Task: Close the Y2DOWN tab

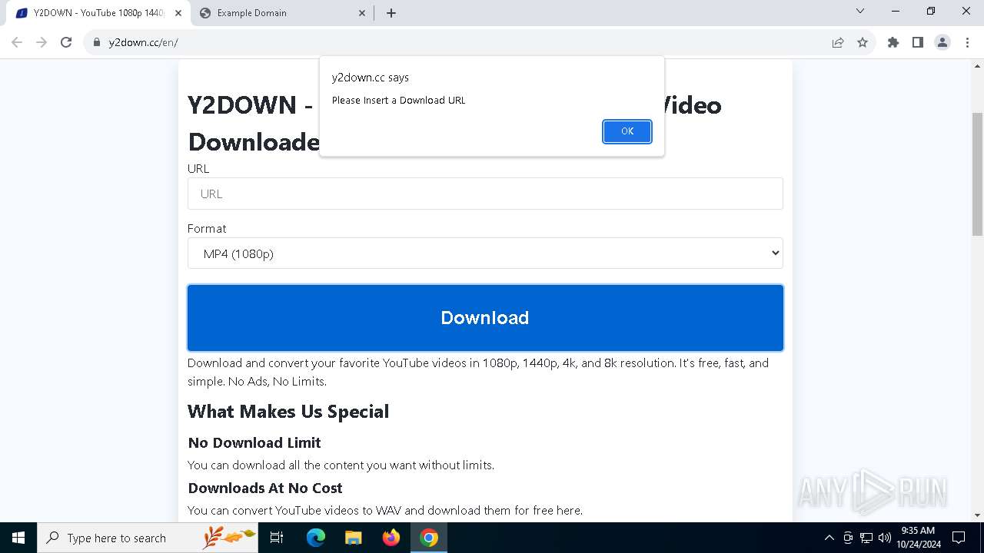Action: click(x=178, y=13)
